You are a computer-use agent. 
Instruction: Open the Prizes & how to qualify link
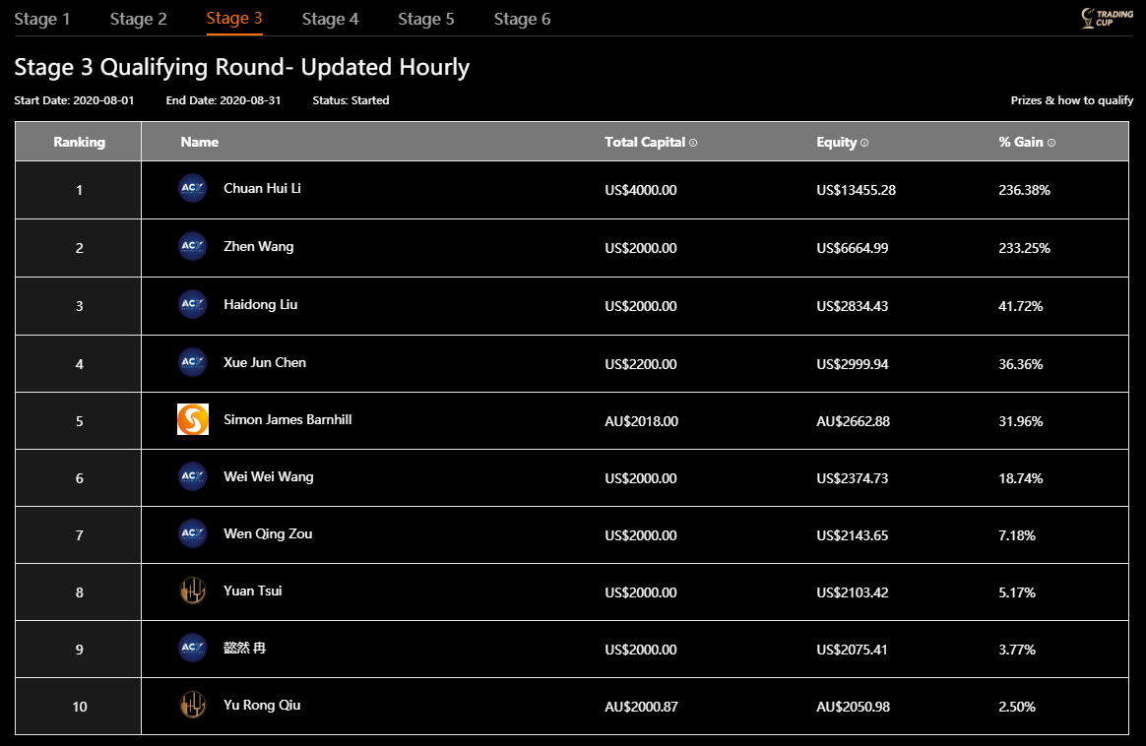tap(1070, 99)
